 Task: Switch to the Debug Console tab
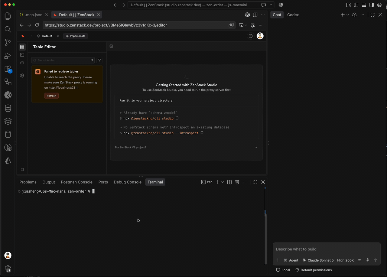click(128, 182)
